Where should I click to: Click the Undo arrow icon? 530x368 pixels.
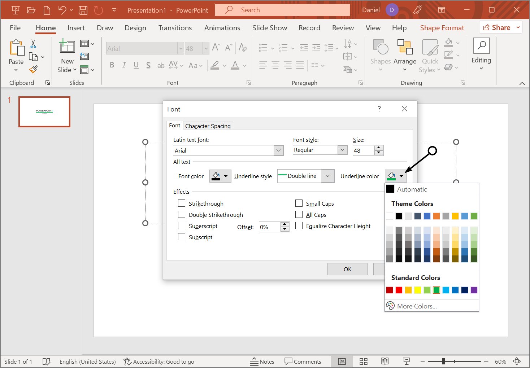click(x=62, y=10)
